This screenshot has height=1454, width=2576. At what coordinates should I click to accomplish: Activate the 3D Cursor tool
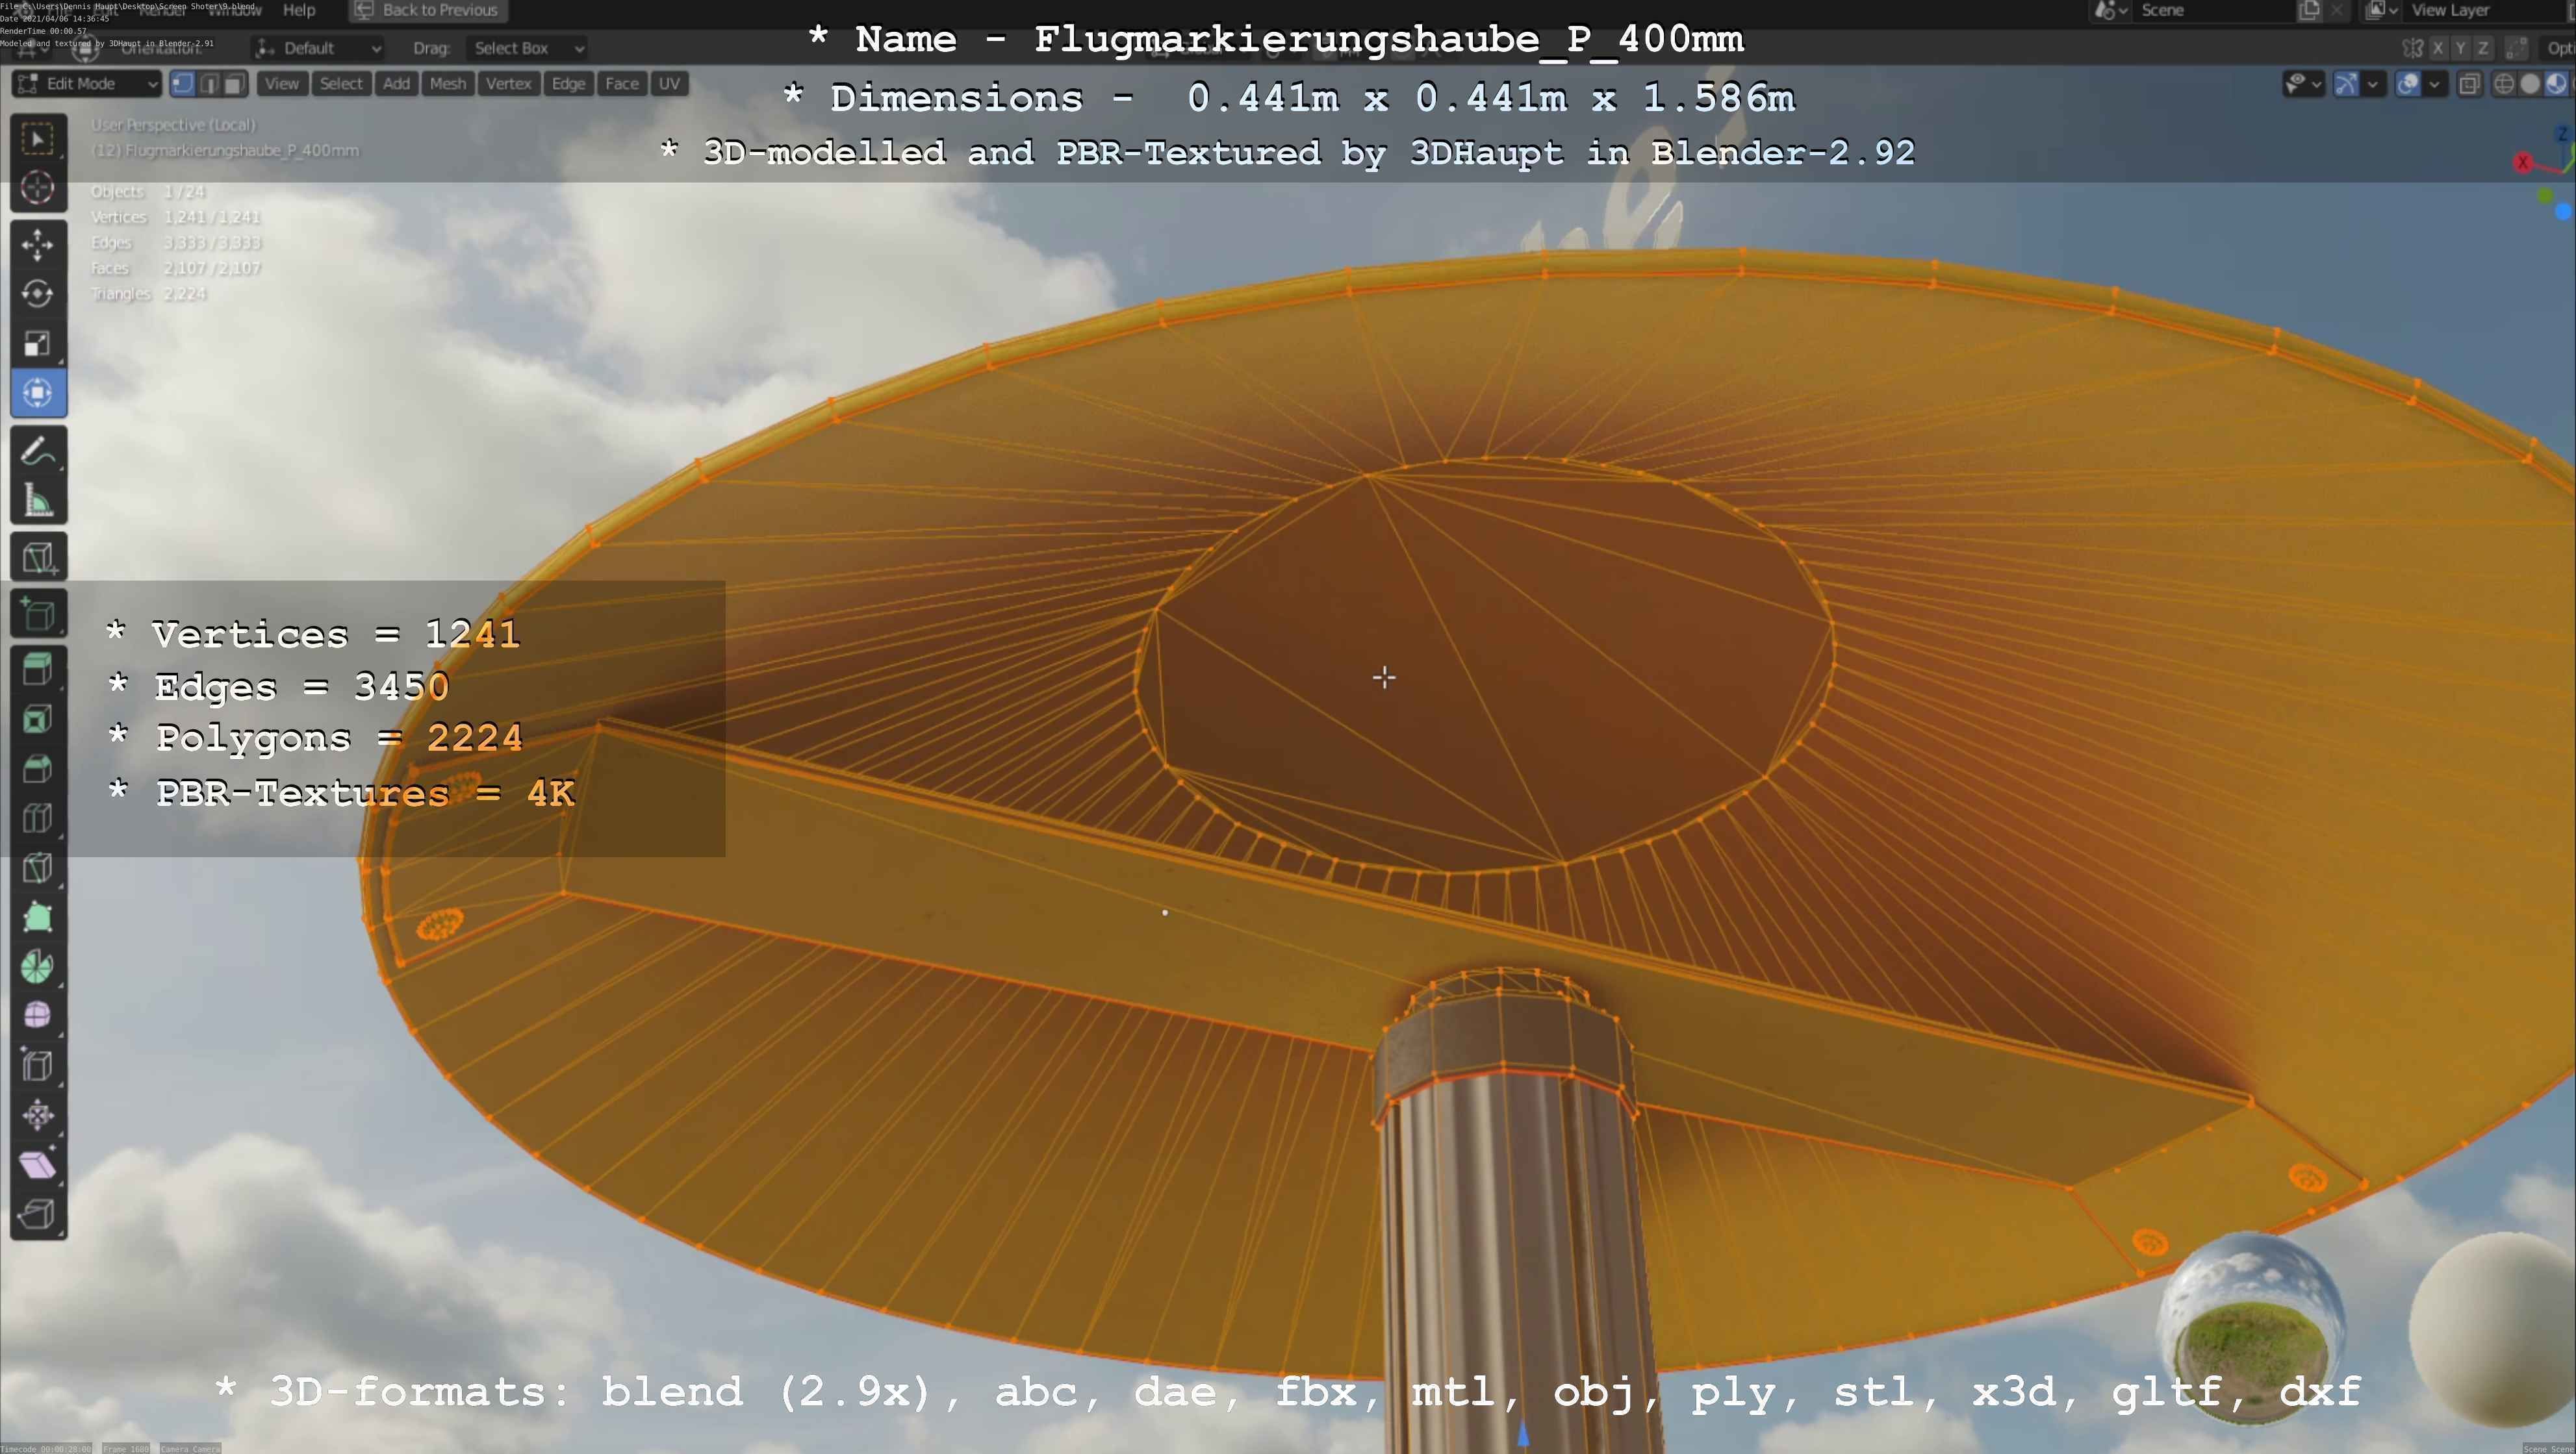(38, 188)
